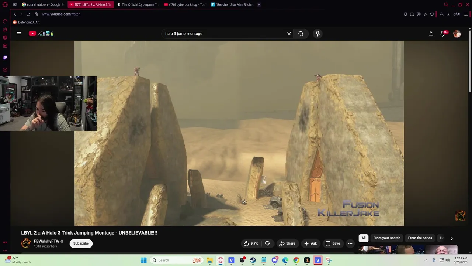Screen dimensions: 472x266
Task: Switch to Official Cyberpunk tab
Action: pos(137,4)
